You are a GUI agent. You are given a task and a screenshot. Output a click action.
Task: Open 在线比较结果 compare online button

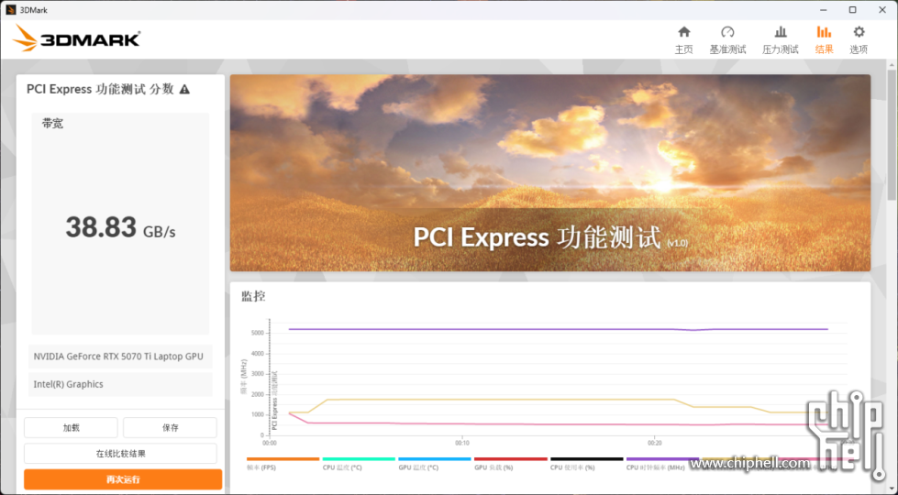click(x=120, y=454)
